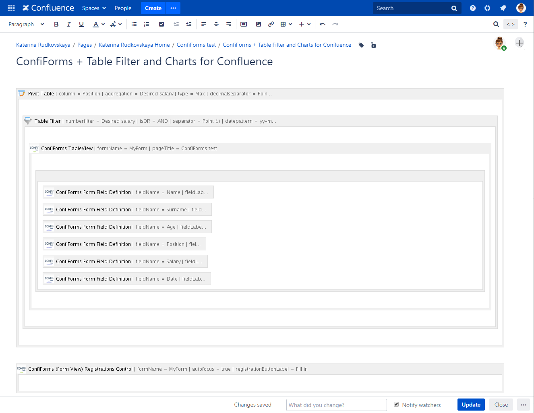
Task: Open Confluence notifications bell
Action: click(503, 8)
